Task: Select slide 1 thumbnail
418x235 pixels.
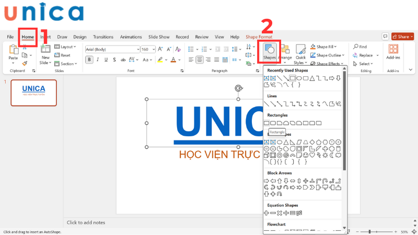Action: pyautogui.click(x=34, y=93)
